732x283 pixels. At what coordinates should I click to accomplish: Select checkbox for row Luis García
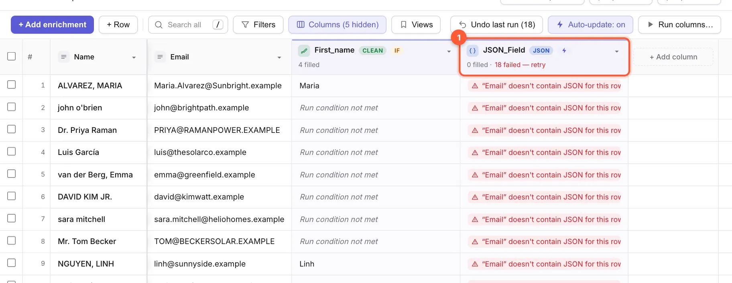pos(12,151)
